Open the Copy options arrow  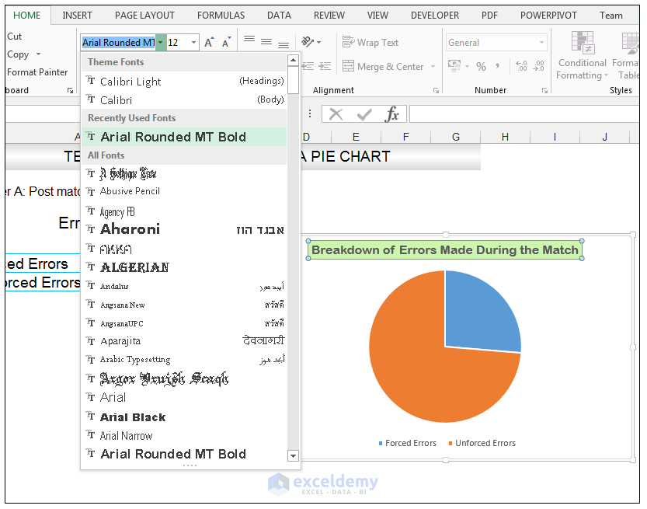pos(38,54)
